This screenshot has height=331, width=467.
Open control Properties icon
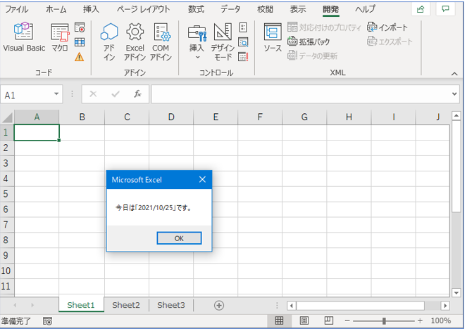tap(243, 27)
